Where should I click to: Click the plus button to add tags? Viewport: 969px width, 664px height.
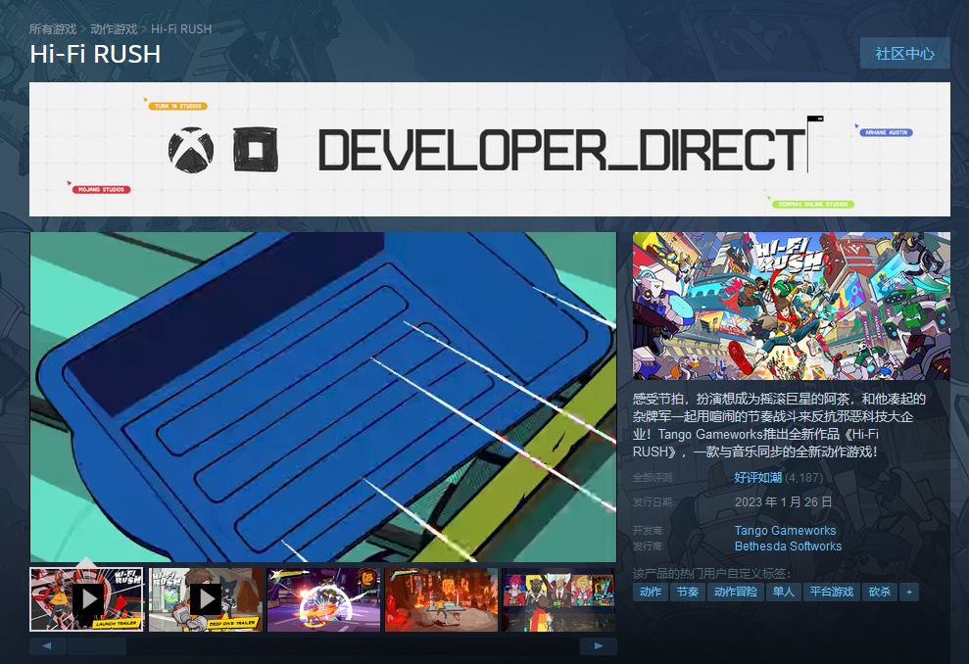click(x=909, y=592)
